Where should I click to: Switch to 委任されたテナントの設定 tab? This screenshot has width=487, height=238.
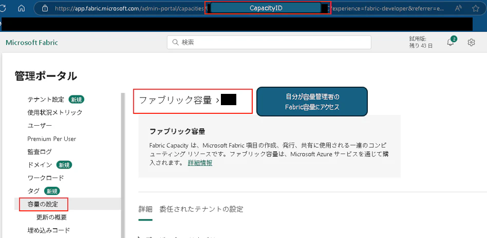click(x=201, y=209)
